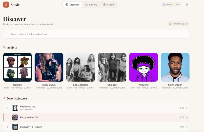Click the 8:03 duration of Stairway To Heaven
This screenshot has height=132, width=204.
tap(182, 127)
